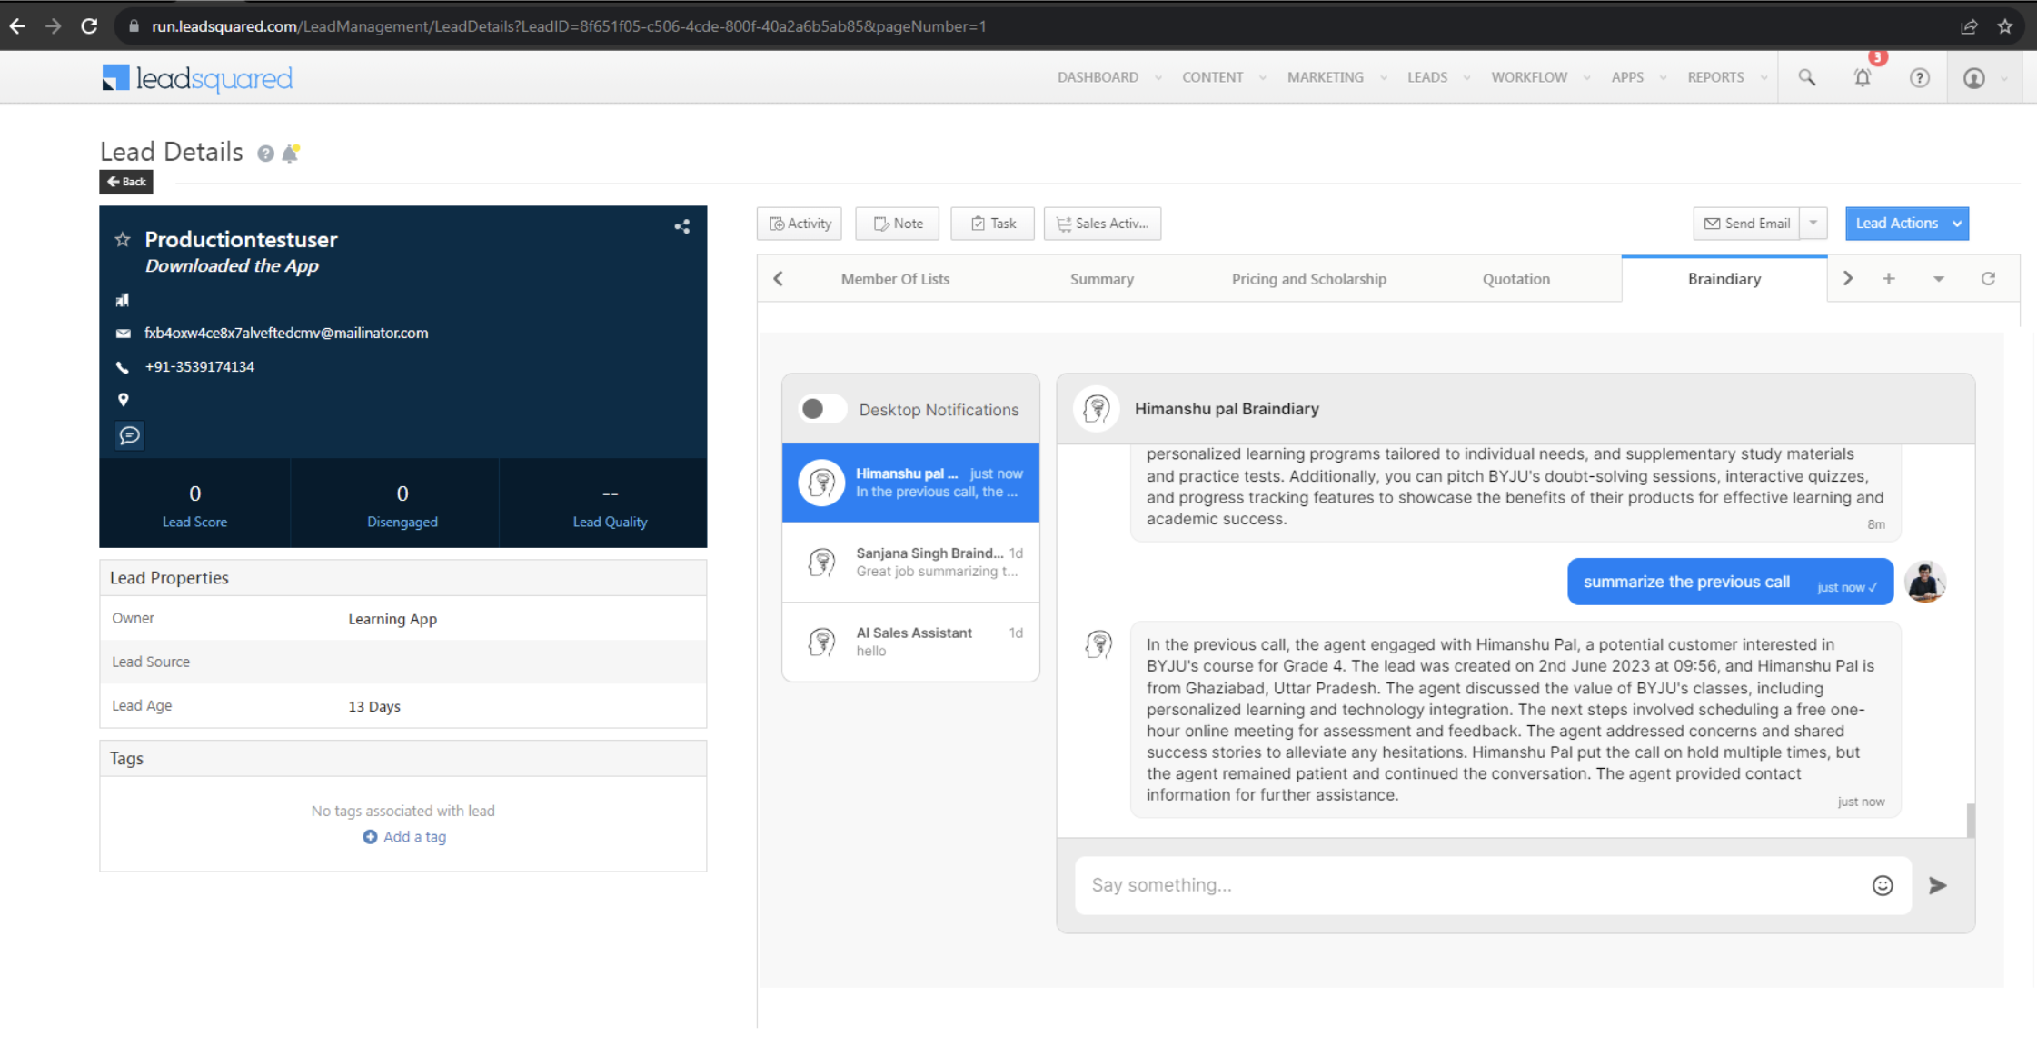Reload the page using the browser refresh icon
Screen dimensions: 2037x1056
(89, 26)
